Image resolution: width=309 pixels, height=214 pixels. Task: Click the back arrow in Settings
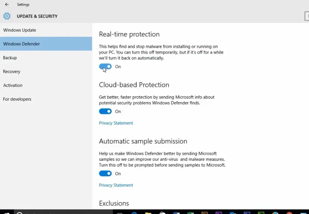pos(7,4)
